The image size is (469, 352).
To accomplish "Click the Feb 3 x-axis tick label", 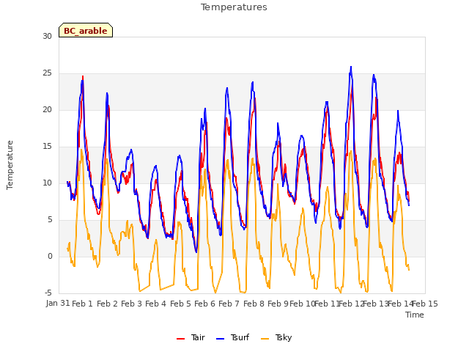I will coord(132,304).
